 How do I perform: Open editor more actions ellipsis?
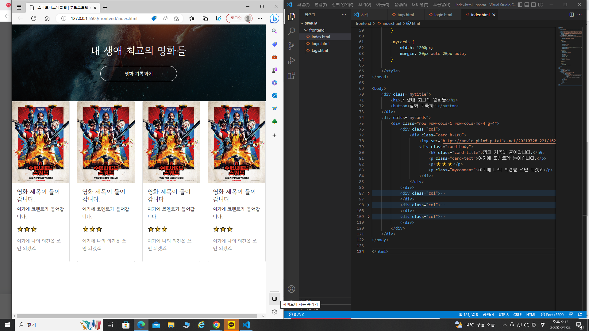point(579,15)
